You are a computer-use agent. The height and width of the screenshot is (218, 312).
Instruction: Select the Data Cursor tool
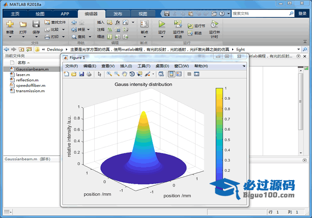[x=139, y=74]
